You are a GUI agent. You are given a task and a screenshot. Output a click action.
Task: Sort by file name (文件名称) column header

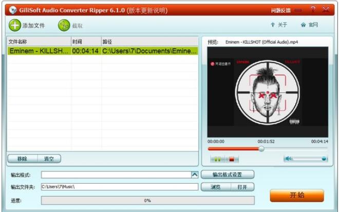coord(39,42)
